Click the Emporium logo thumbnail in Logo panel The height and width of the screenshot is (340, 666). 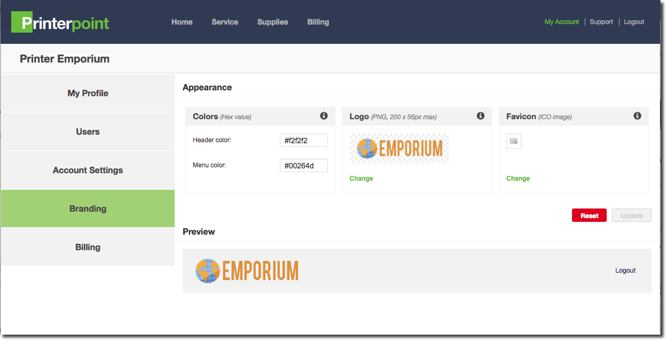(399, 148)
